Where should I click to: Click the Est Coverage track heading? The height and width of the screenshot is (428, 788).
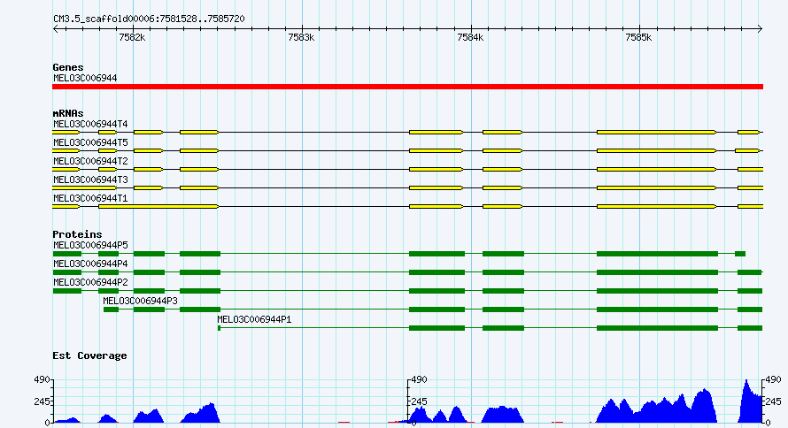89,355
